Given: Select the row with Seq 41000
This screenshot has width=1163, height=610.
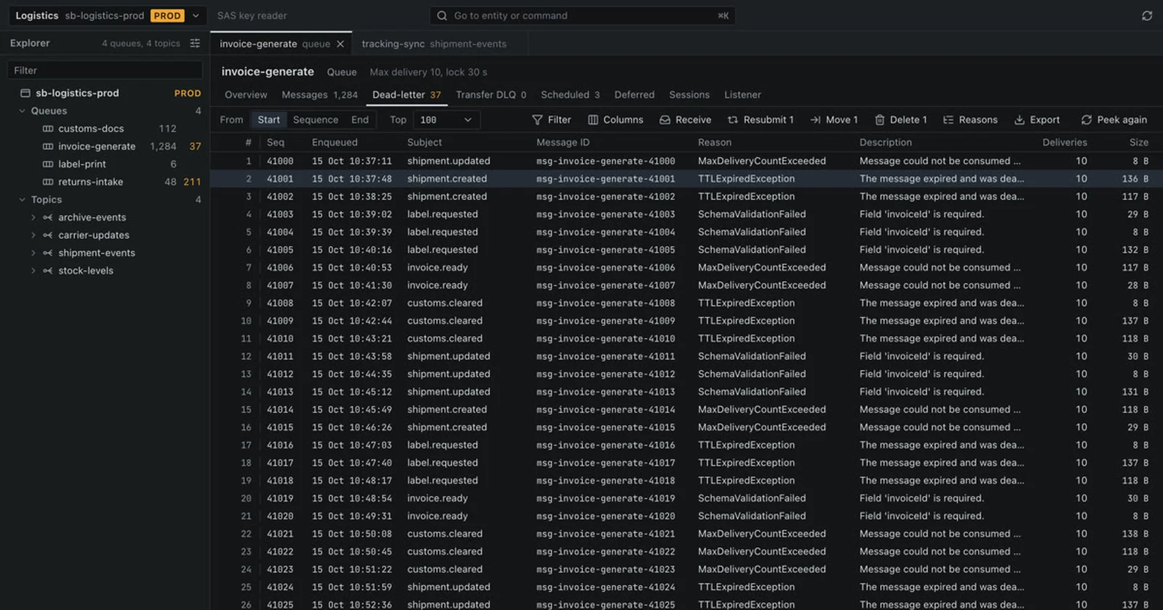Looking at the screenshot, I should [x=687, y=161].
